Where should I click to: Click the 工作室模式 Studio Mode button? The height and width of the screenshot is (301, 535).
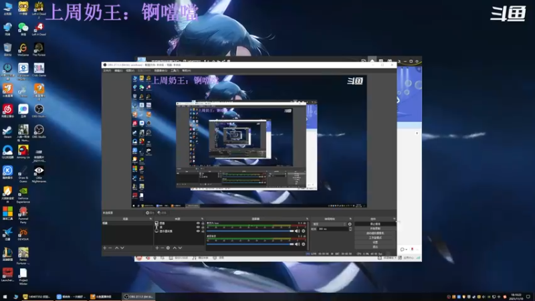coord(375,238)
